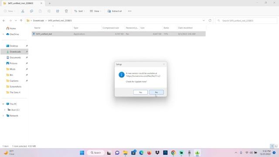Expand the Network tree node
Viewport: 279px width, 157px height.
[3, 116]
